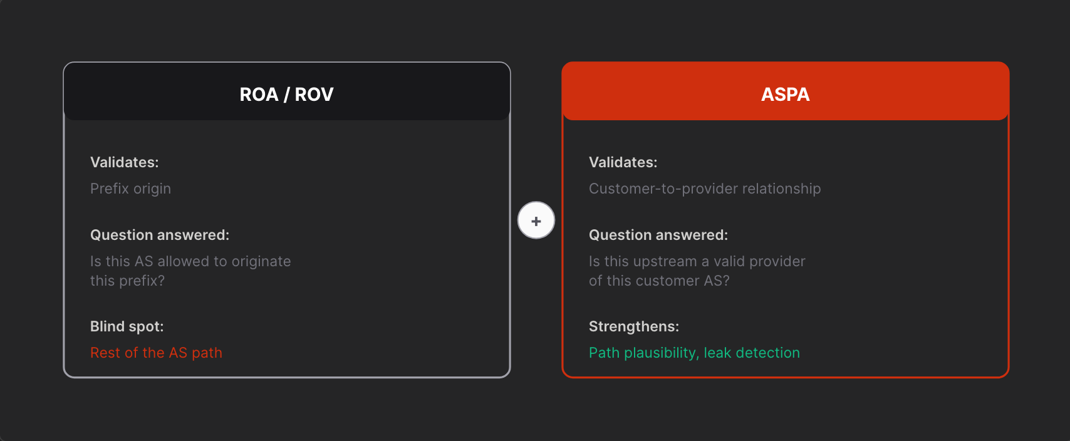The width and height of the screenshot is (1070, 441).
Task: Click the Validates label in the ASPA card
Action: pos(623,162)
